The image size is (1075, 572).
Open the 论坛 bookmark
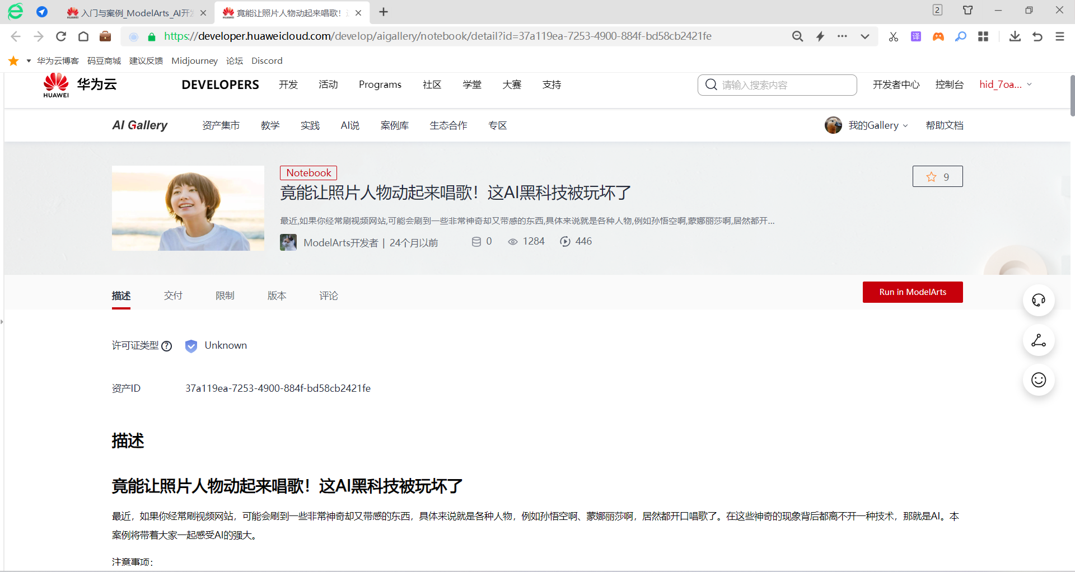(235, 61)
